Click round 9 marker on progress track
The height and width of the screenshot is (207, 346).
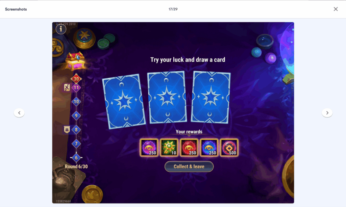[x=76, y=115]
